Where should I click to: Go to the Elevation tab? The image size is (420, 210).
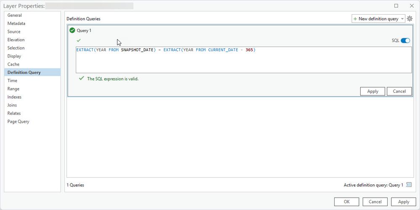(x=32, y=40)
